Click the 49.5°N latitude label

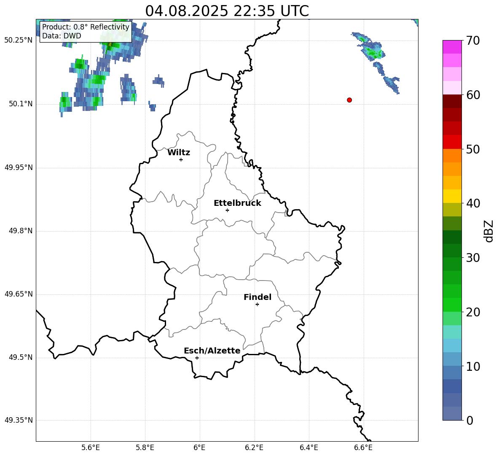point(21,357)
